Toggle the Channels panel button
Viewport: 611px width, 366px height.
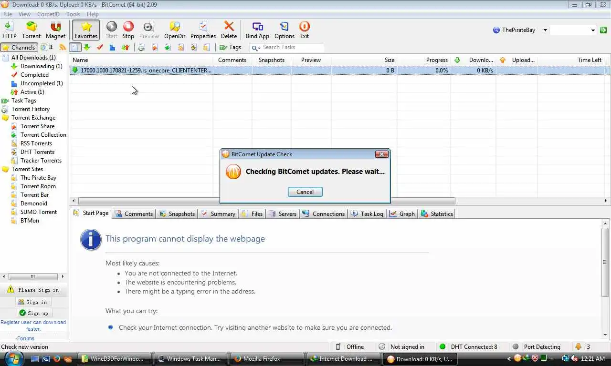pos(19,47)
